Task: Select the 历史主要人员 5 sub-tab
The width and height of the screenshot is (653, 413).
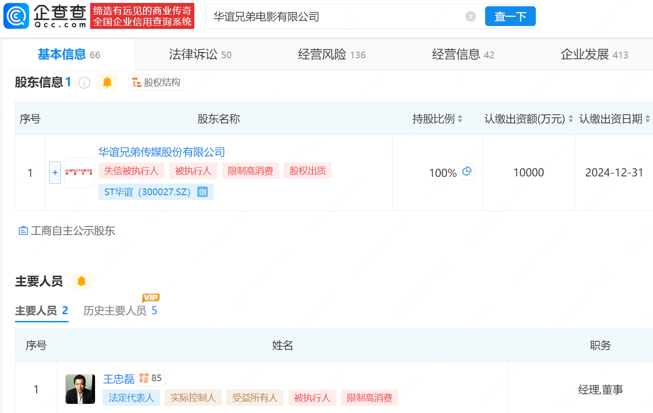Action: pos(120,310)
